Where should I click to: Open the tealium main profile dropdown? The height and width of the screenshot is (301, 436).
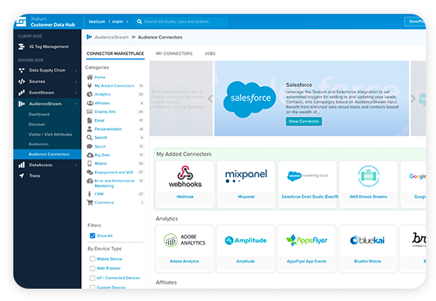point(109,22)
